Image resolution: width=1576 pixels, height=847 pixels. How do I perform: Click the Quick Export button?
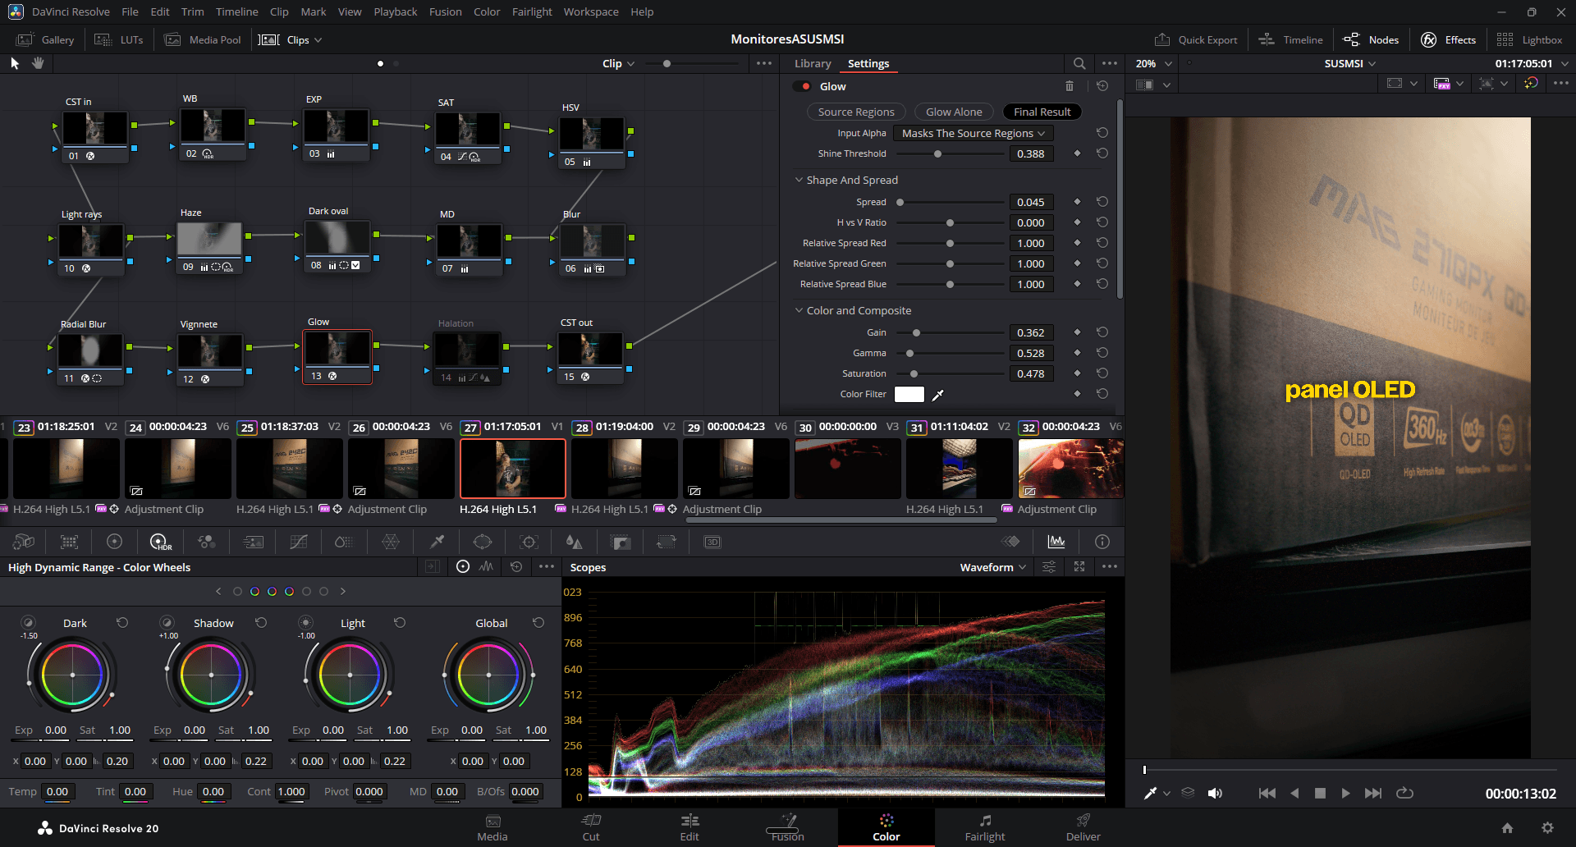pos(1196,39)
